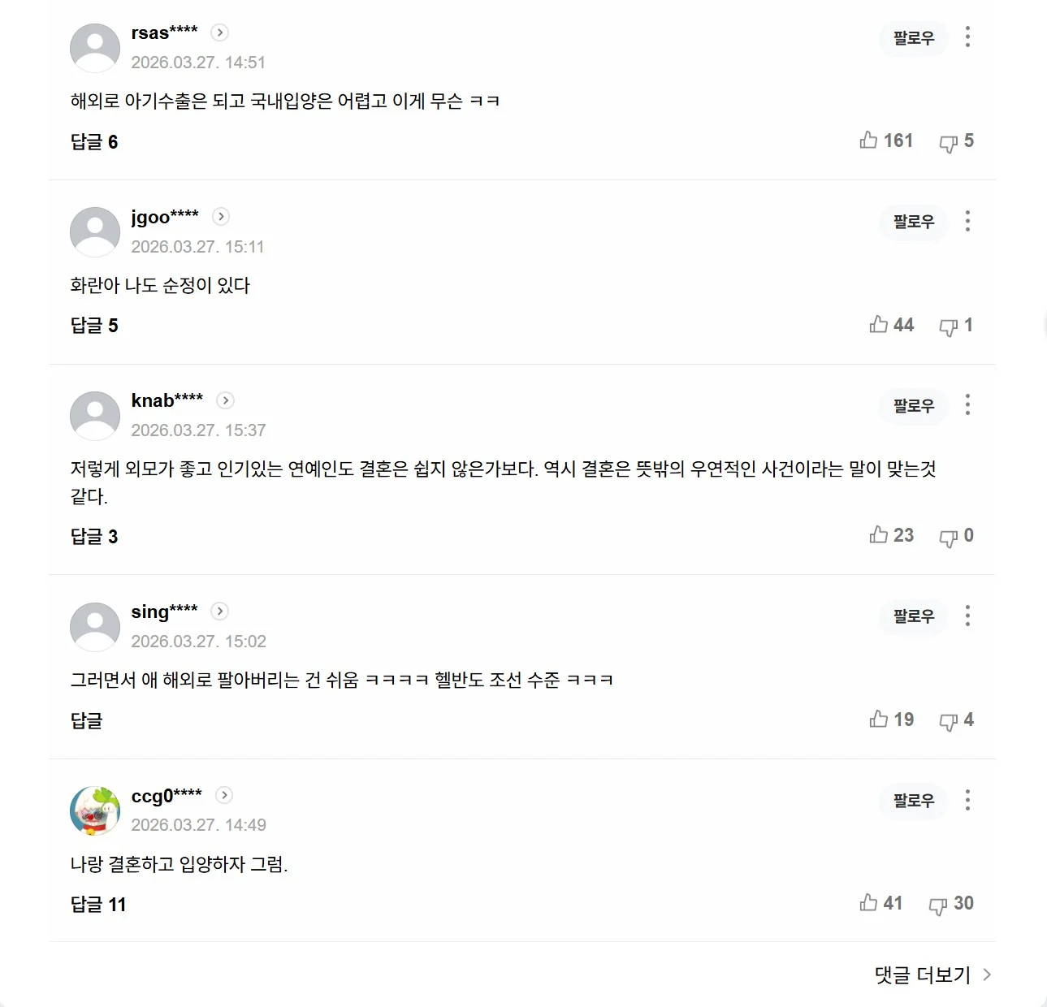1047x1007 pixels.
Task: Expand the 6 replies under rsas**** comment
Action: (94, 141)
